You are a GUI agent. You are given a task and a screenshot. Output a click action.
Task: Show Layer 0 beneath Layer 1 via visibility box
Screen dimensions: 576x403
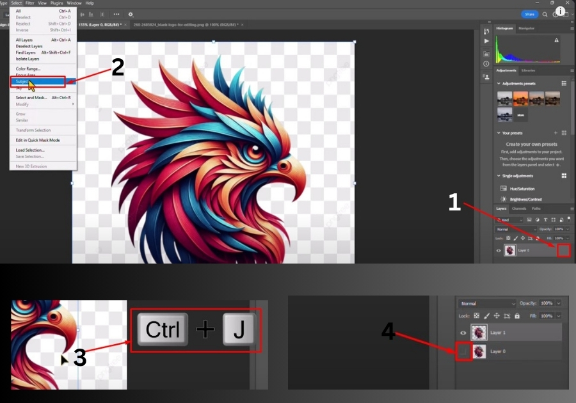[x=463, y=352]
